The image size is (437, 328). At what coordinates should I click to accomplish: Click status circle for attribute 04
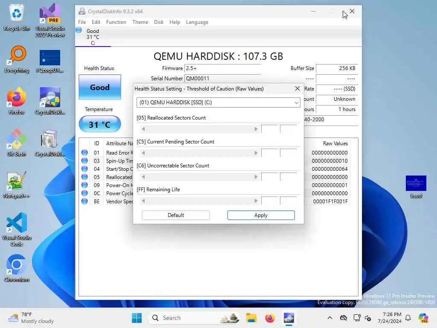coord(84,169)
